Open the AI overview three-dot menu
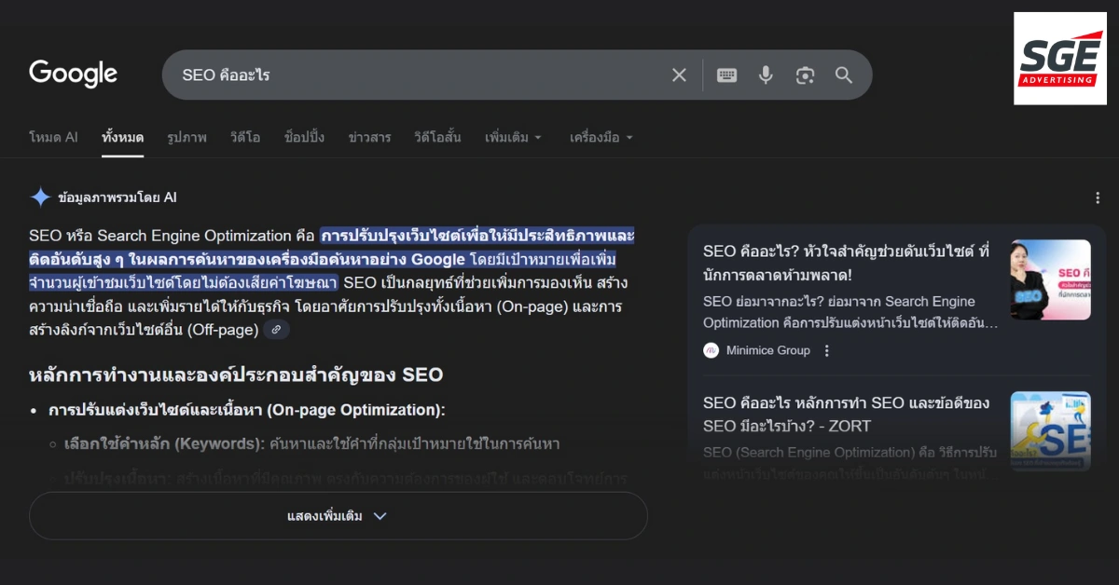1119x585 pixels. [1098, 197]
